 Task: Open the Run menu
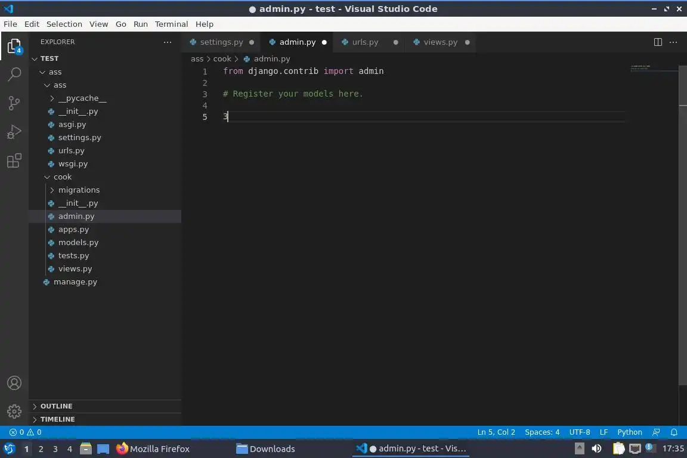click(x=140, y=24)
